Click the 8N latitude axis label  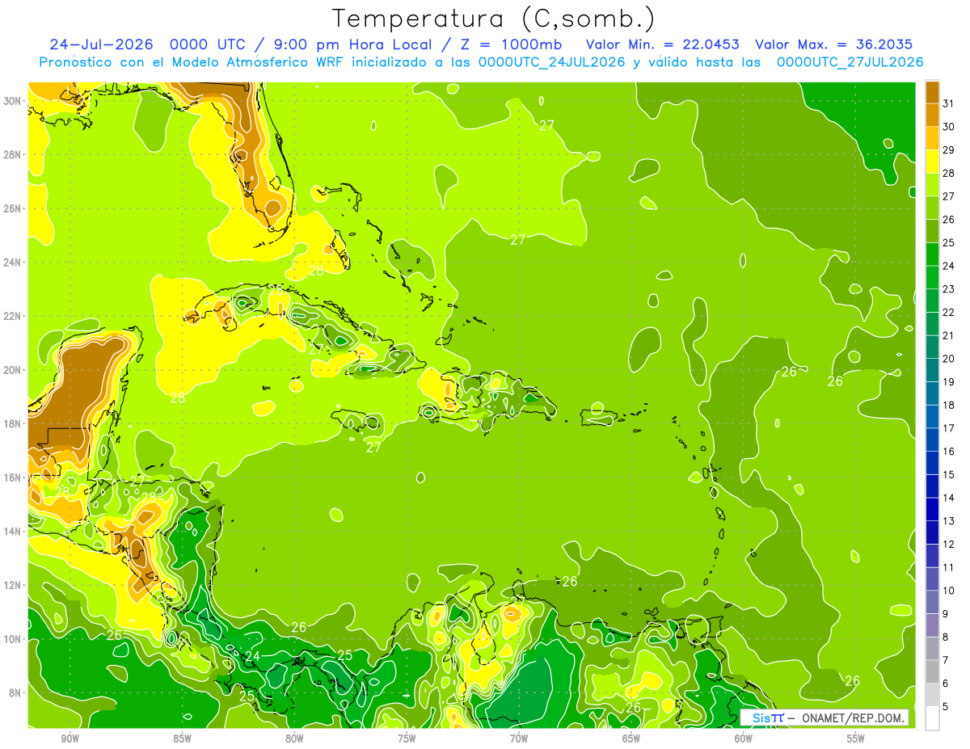tap(15, 692)
